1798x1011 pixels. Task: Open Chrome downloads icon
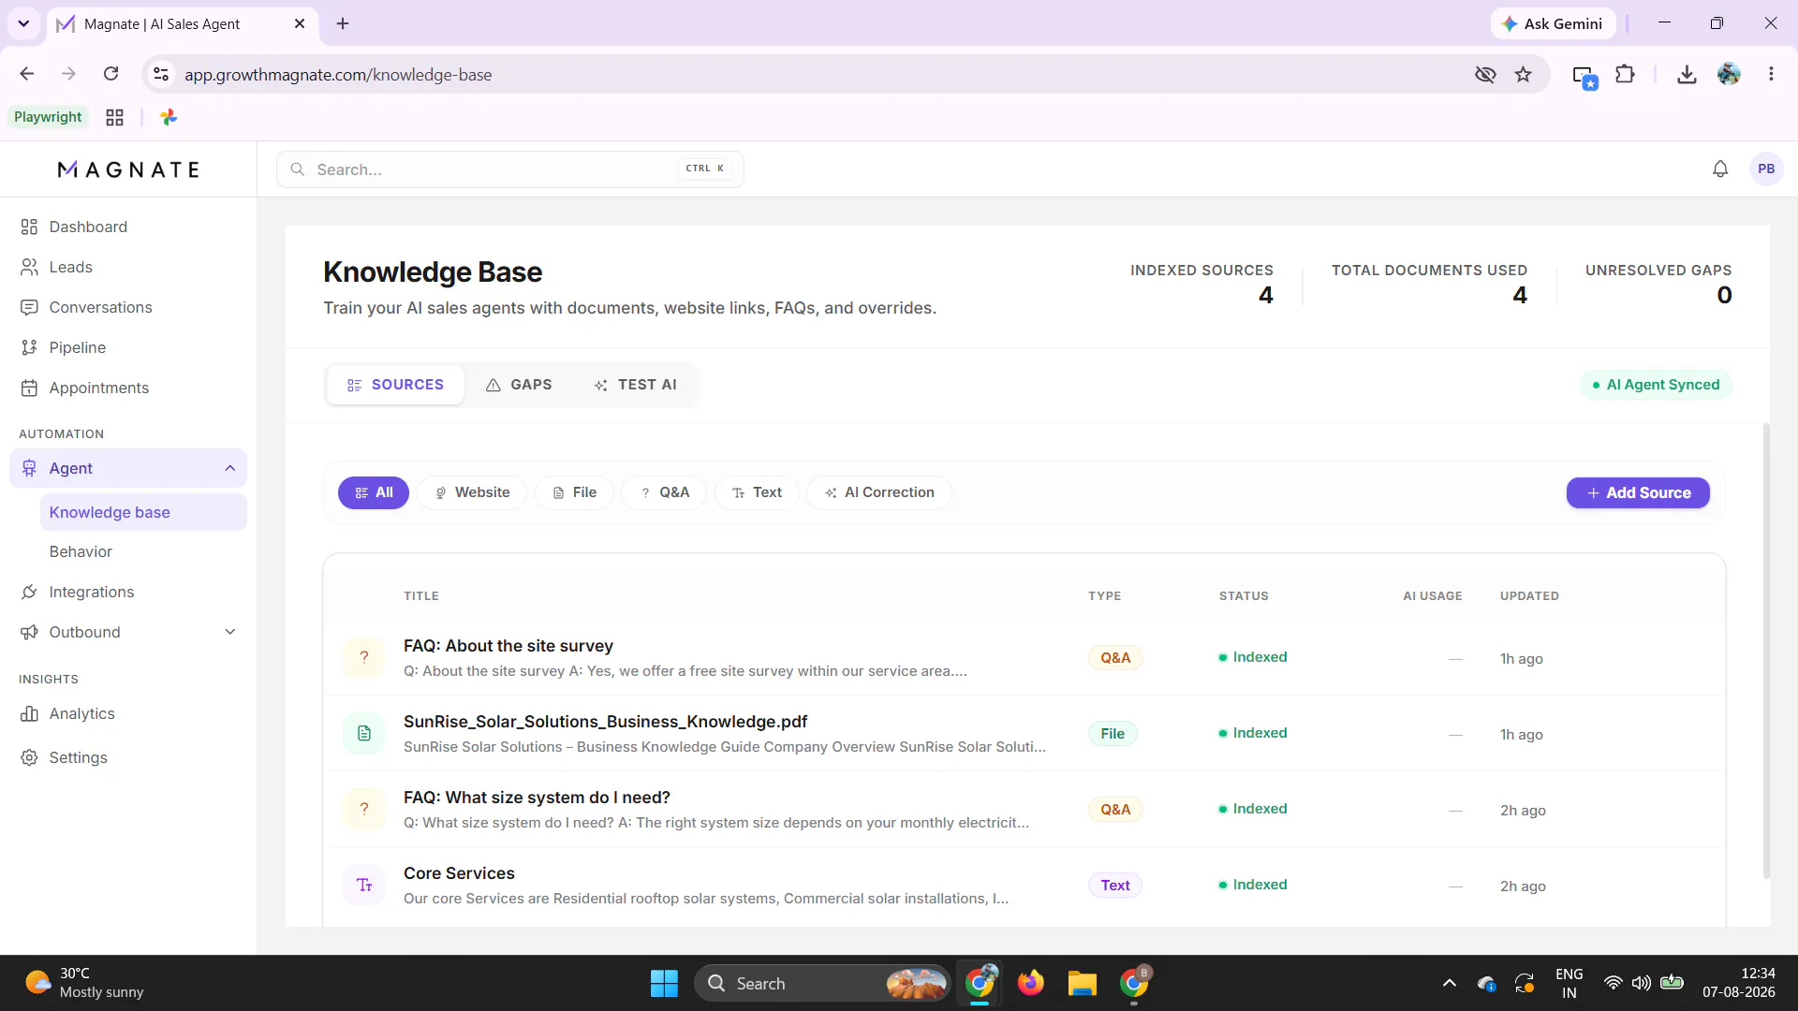pyautogui.click(x=1687, y=74)
